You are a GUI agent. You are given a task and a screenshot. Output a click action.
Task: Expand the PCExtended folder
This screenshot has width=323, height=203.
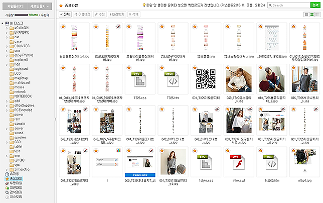pyautogui.click(x=7, y=110)
